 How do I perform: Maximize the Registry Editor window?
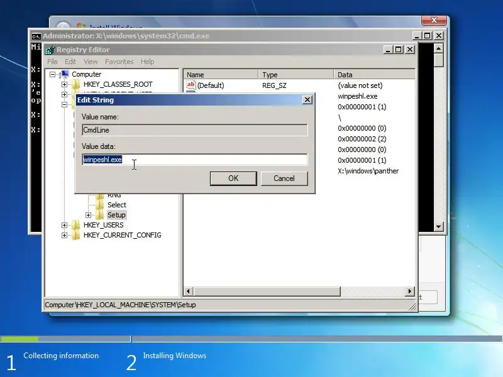(x=399, y=50)
